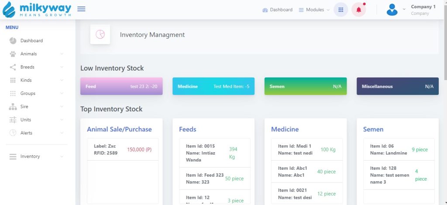Viewport: 447px width, 205px height.
Task: Click the milkyway logo
Action: (37, 10)
